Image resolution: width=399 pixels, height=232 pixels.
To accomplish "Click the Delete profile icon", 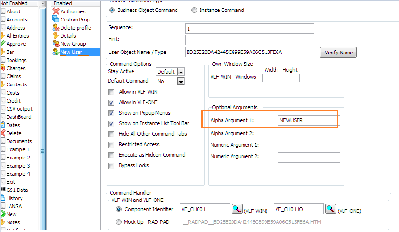I will coord(56,28).
